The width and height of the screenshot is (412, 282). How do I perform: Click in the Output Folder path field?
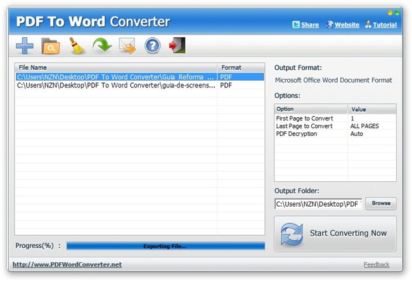318,204
